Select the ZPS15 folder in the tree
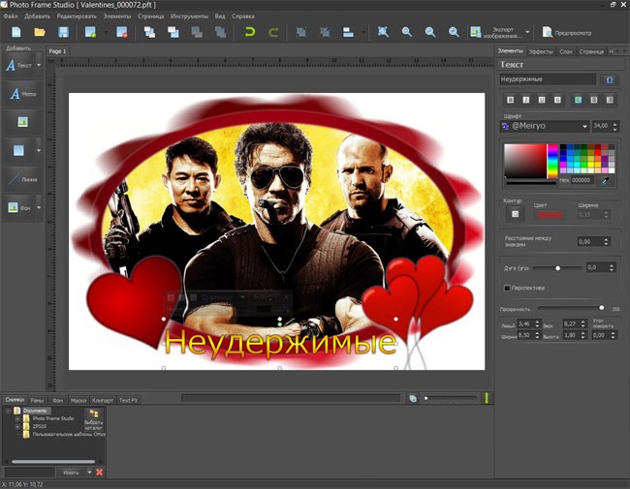This screenshot has height=489, width=630. [40, 426]
